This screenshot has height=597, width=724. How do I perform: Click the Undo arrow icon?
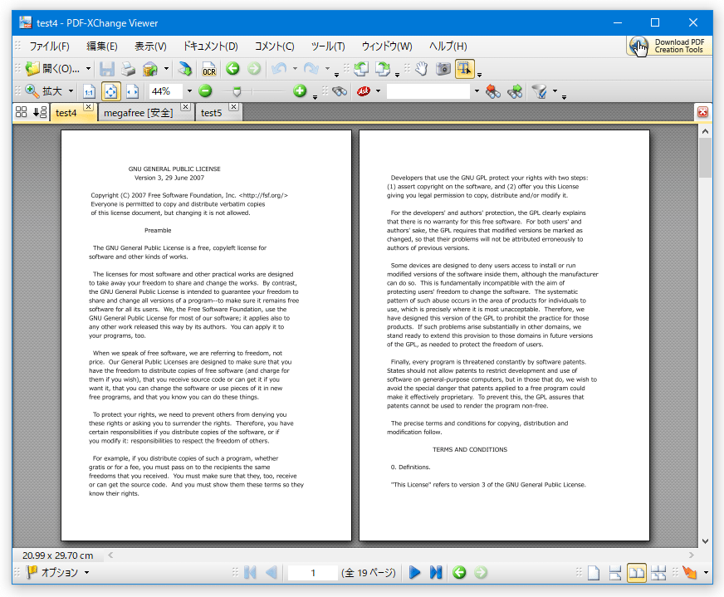279,69
